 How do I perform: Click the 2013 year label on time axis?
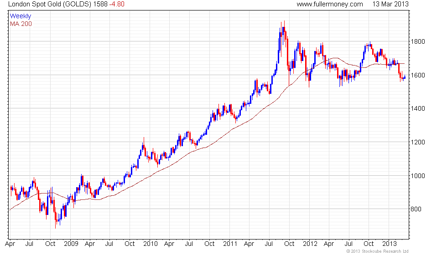point(390,244)
